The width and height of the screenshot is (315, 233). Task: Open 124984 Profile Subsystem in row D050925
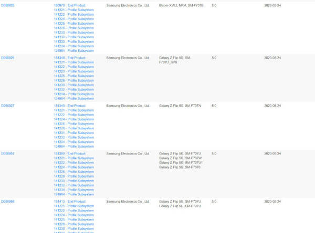[73, 51]
